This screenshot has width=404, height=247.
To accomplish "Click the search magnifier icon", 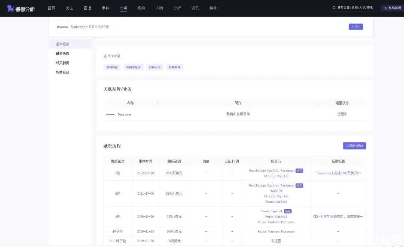I will click(334, 8).
